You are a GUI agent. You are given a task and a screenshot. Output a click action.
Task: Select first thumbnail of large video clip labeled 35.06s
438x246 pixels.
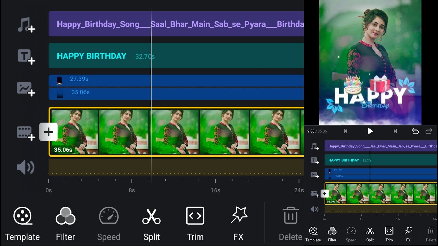(x=74, y=132)
